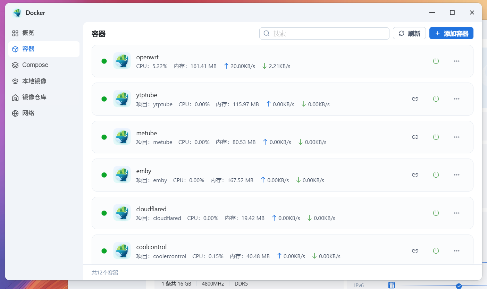Click the IPv6 label in background window
Image resolution: width=487 pixels, height=289 pixels.
(x=359, y=285)
